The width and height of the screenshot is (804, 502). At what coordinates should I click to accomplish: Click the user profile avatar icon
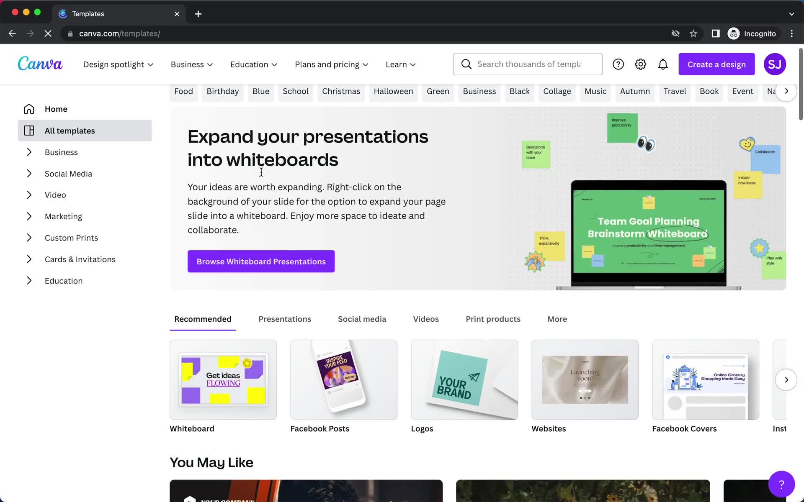775,64
